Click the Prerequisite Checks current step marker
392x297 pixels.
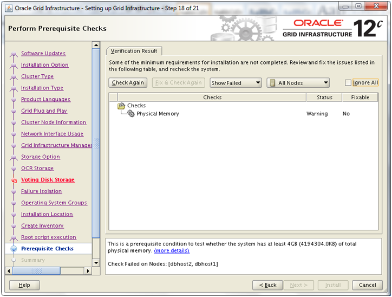coord(14,249)
